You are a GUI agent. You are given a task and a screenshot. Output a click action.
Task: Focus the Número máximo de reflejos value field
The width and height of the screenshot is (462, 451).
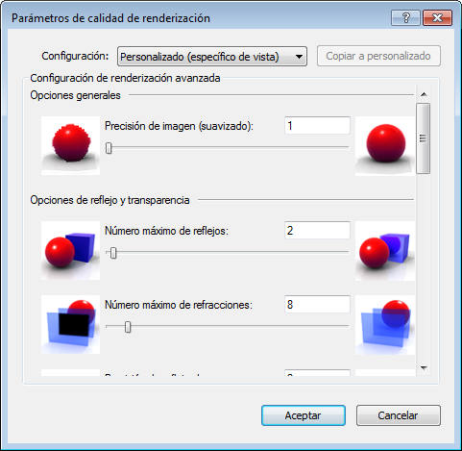pyautogui.click(x=317, y=230)
